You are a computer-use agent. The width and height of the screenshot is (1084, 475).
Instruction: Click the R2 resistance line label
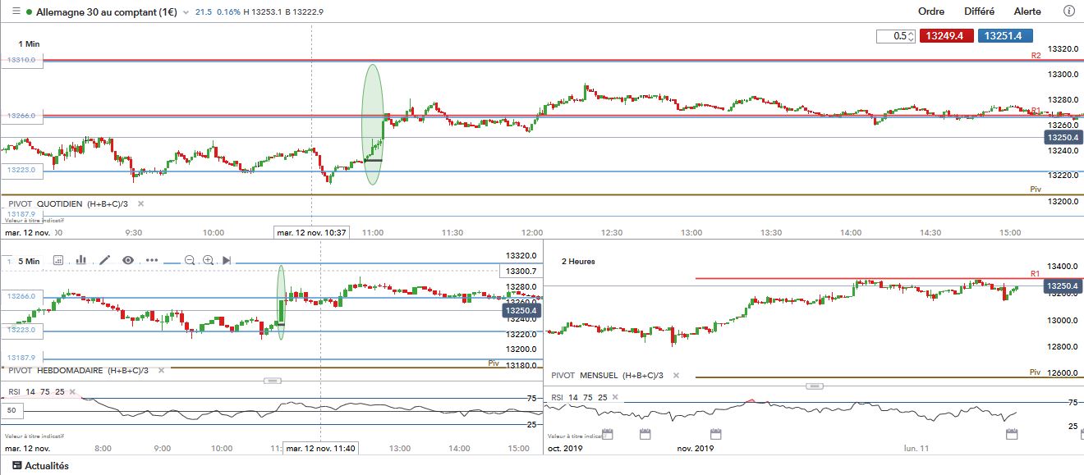tap(1036, 55)
